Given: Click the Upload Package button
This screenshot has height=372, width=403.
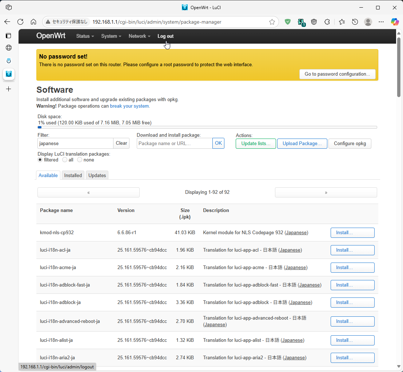Looking at the screenshot, I should (x=302, y=144).
